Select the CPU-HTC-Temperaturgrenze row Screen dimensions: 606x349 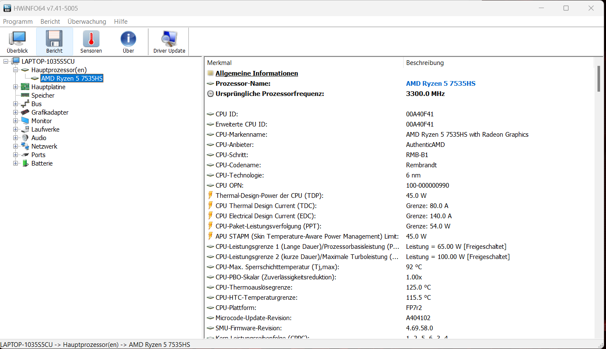pos(400,297)
